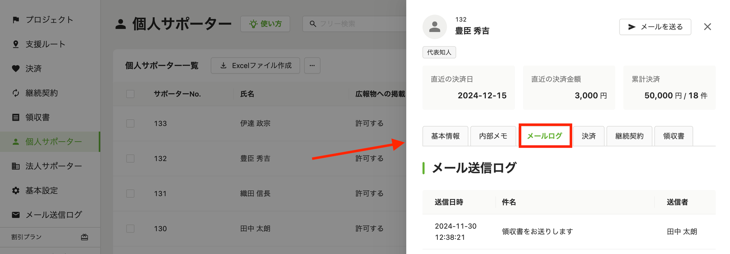Click the 件名 column header
730x254 pixels.
(x=509, y=202)
